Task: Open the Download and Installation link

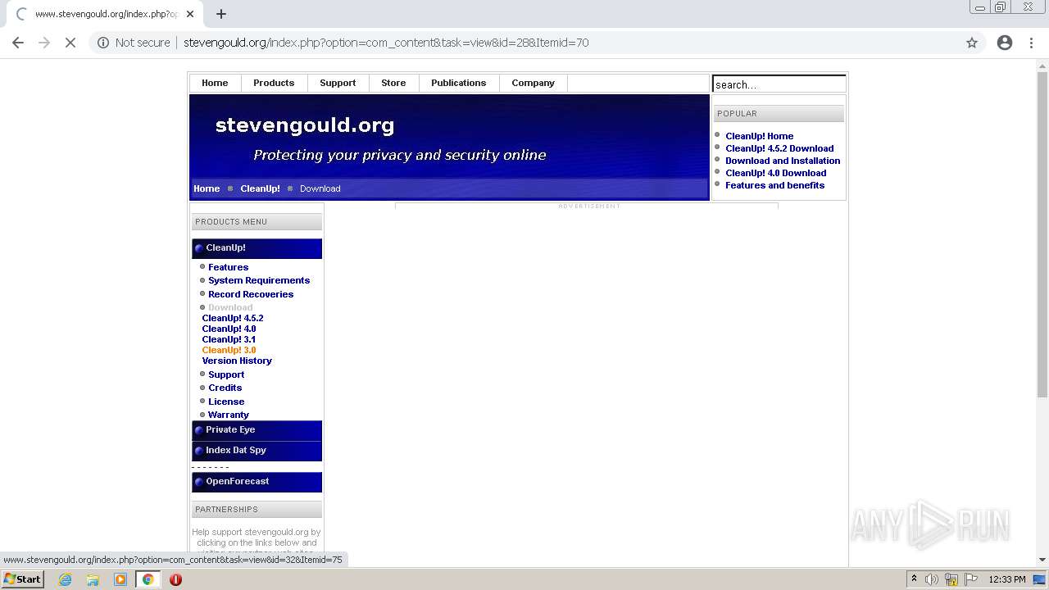Action: pos(783,161)
